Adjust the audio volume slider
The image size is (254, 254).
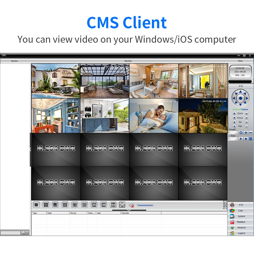click(x=145, y=205)
